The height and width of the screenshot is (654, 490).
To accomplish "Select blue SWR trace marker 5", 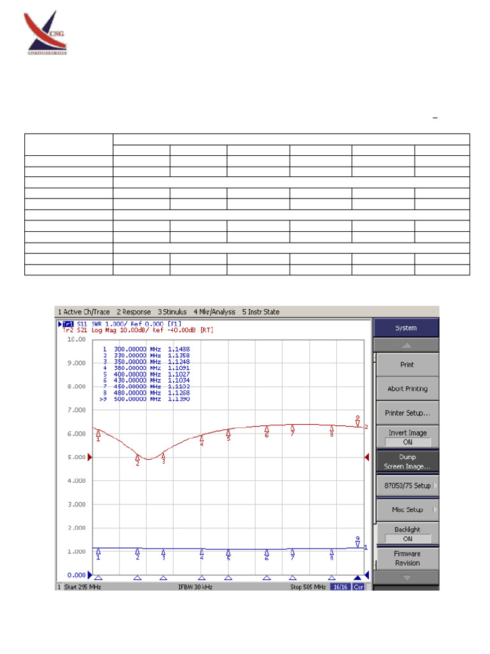I will coord(228,555).
